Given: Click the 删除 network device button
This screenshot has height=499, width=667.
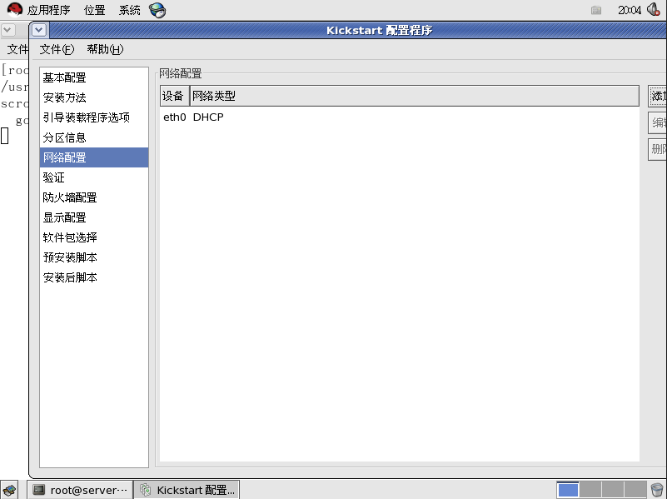Looking at the screenshot, I should pos(658,149).
